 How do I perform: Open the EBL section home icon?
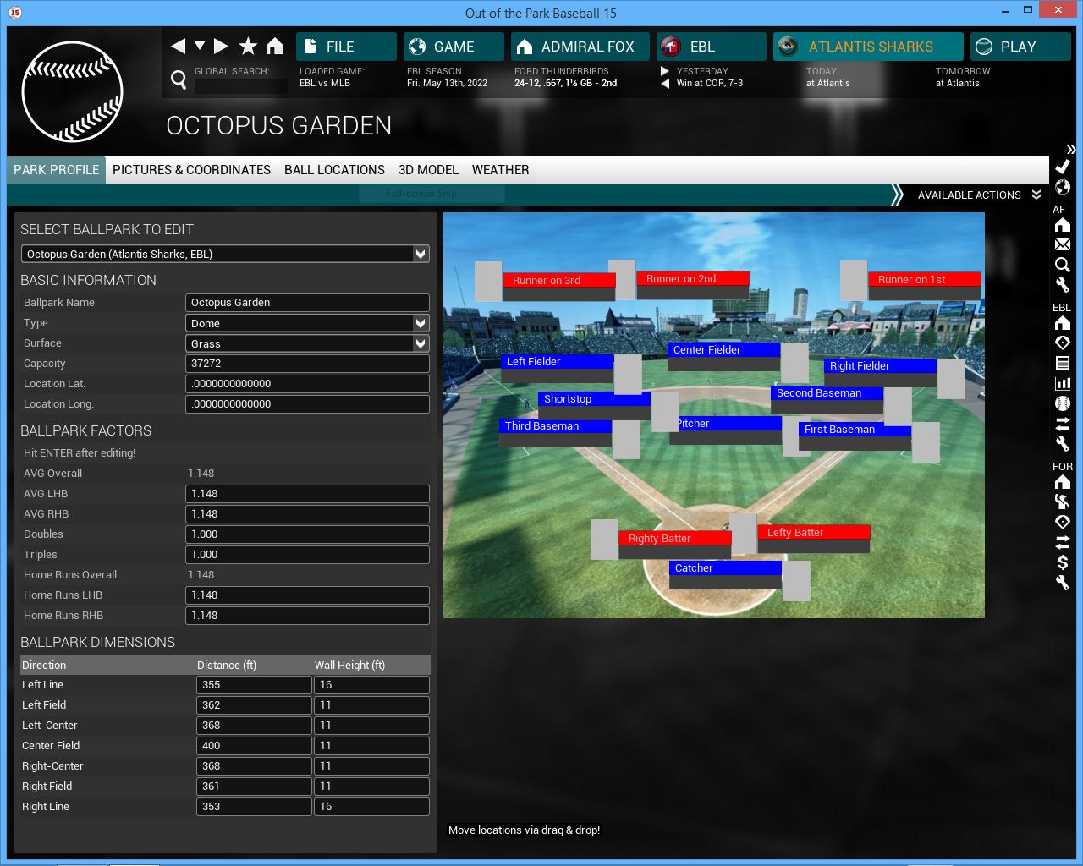[1063, 323]
